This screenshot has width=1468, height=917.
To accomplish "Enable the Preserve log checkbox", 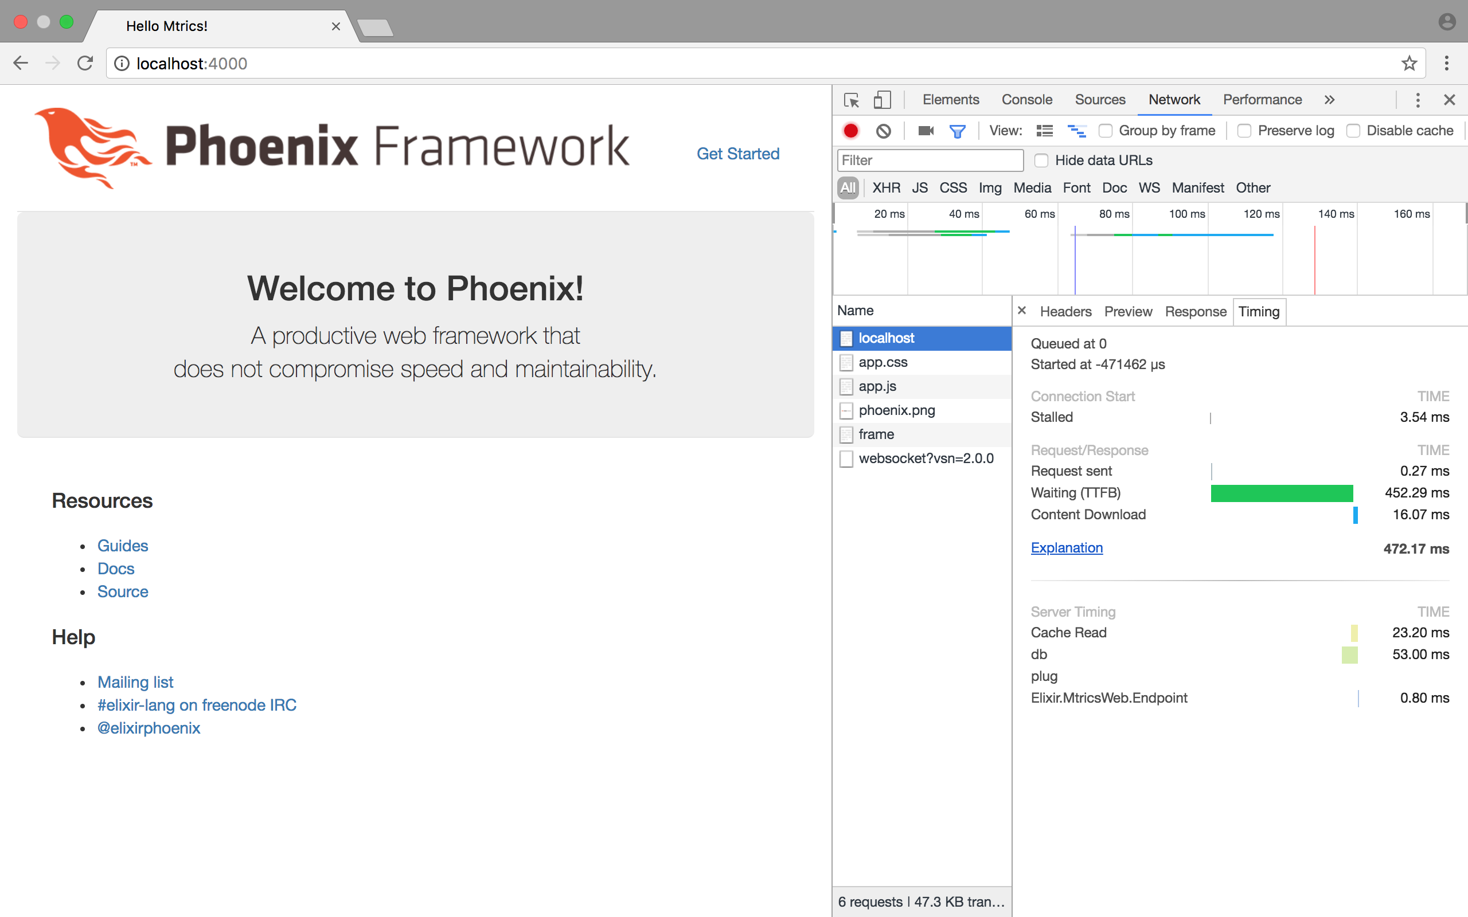I will click(x=1244, y=131).
